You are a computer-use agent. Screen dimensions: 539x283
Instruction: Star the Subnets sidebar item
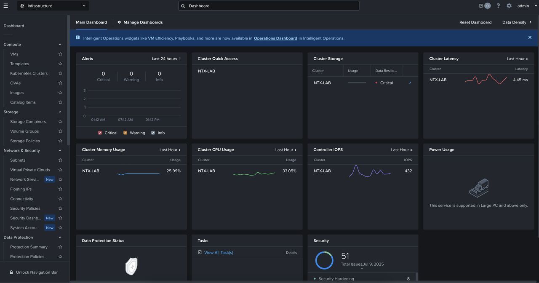60,160
